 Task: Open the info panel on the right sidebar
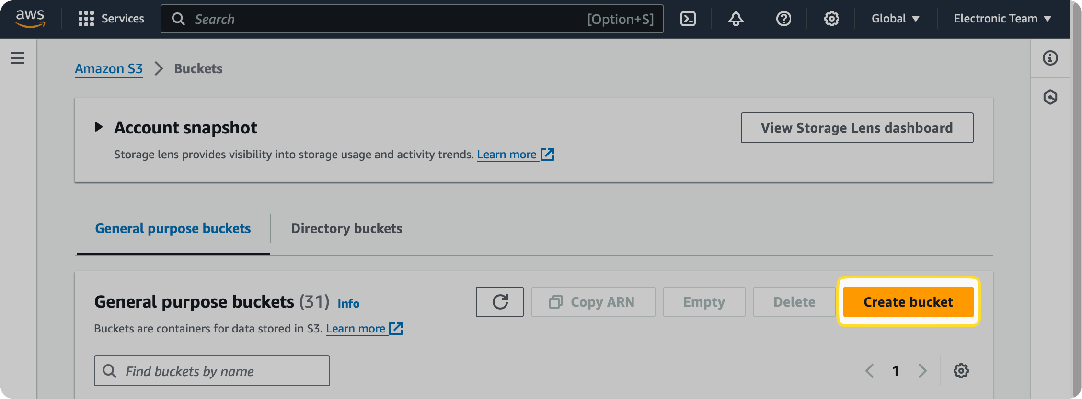(x=1050, y=57)
